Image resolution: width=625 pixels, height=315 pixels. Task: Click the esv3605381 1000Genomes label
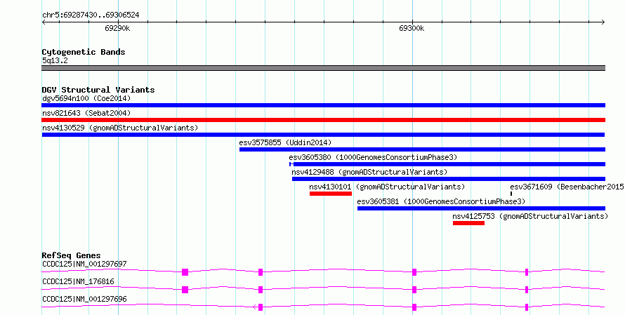coord(441,201)
